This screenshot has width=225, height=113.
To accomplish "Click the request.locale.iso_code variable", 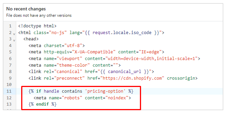I will pyautogui.click(x=122, y=32).
